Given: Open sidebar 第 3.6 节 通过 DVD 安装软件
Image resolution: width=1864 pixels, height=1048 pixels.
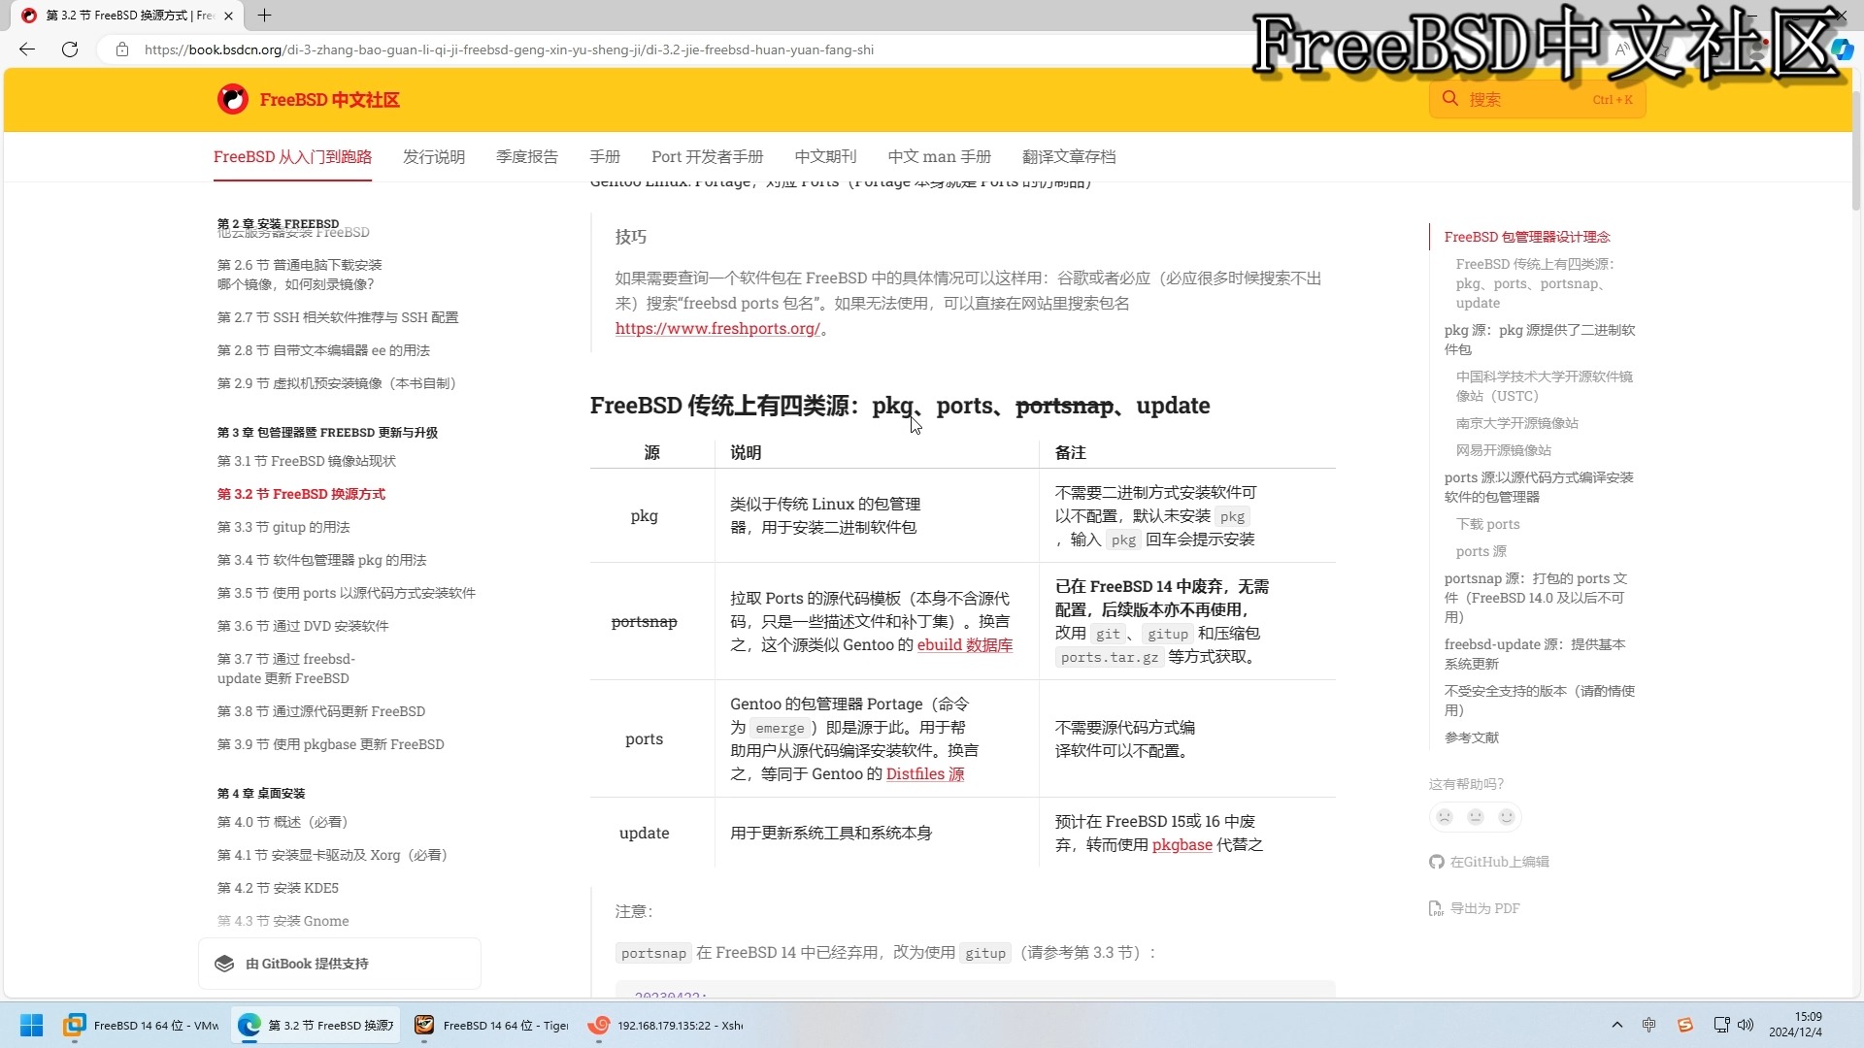Looking at the screenshot, I should pyautogui.click(x=303, y=626).
